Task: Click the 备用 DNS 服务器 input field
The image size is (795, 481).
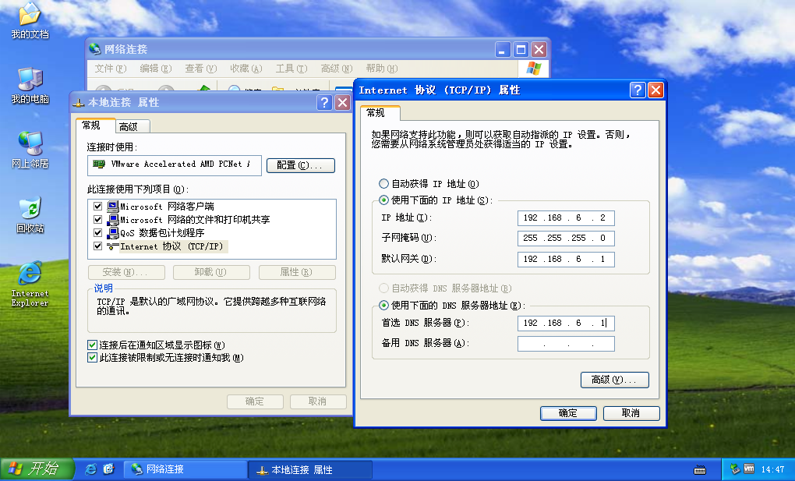Action: (566, 344)
